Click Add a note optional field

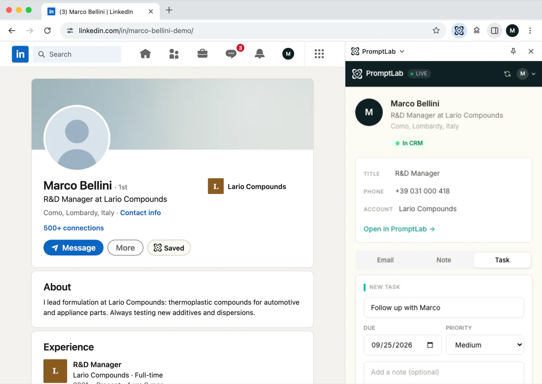coord(444,373)
